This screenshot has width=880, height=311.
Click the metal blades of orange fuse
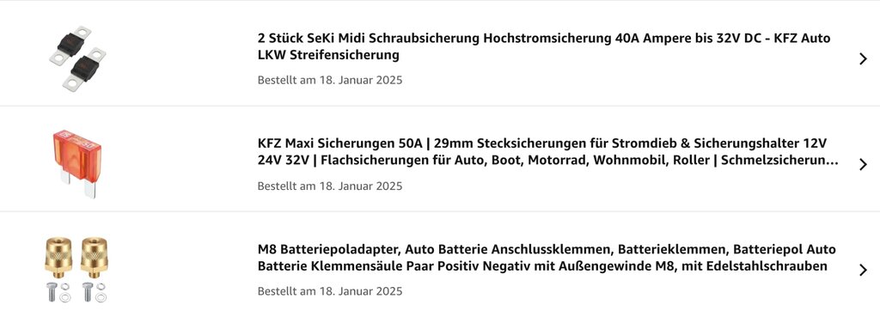(x=78, y=183)
